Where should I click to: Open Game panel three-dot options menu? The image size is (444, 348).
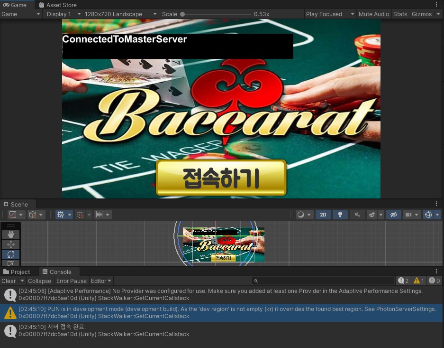(436, 4)
